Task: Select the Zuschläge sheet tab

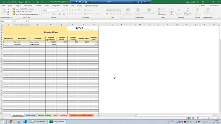Action: click(x=64, y=115)
